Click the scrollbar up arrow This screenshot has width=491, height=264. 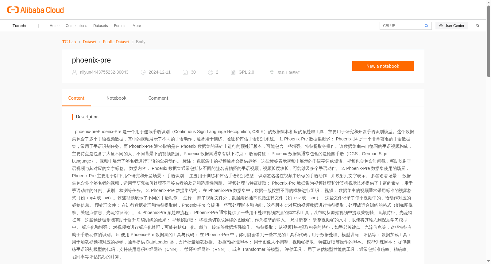pos(489,2)
